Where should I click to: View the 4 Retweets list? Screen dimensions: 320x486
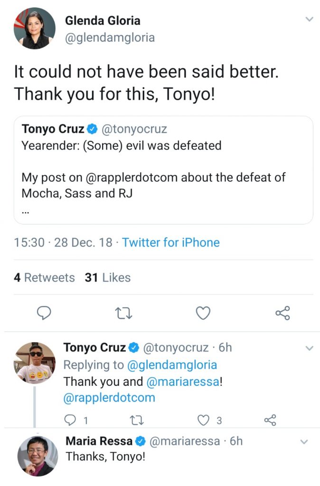pos(44,278)
